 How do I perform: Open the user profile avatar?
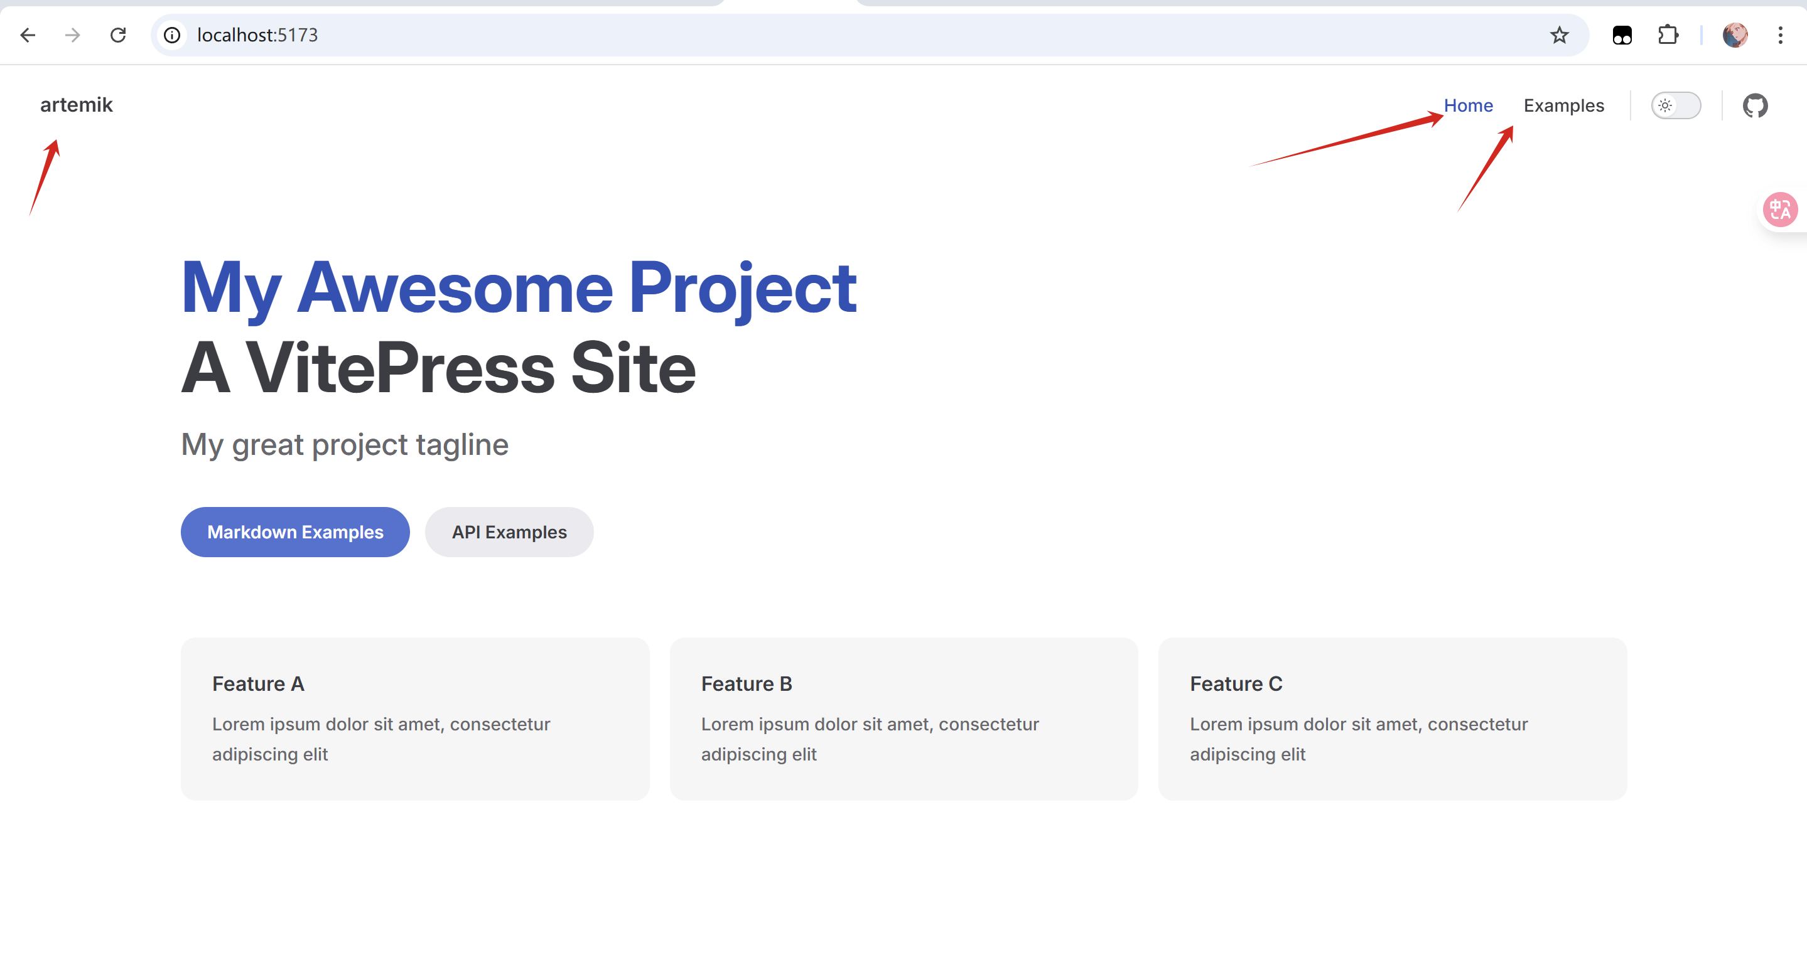1735,35
